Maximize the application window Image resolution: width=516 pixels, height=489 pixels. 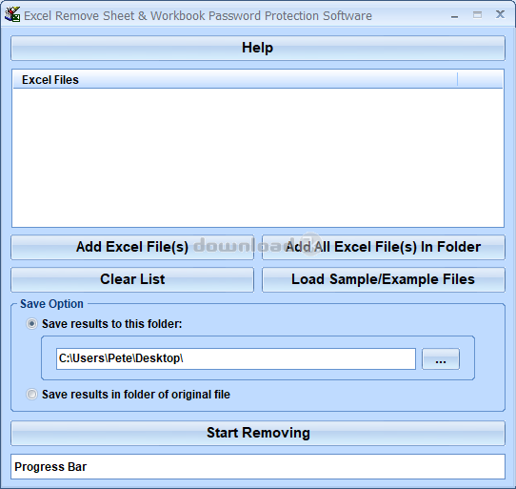click(477, 15)
